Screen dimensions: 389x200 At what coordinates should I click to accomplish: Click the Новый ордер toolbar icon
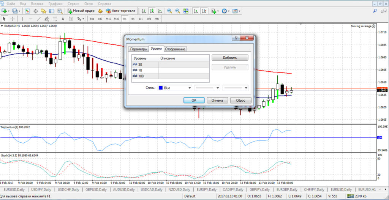click(81, 11)
